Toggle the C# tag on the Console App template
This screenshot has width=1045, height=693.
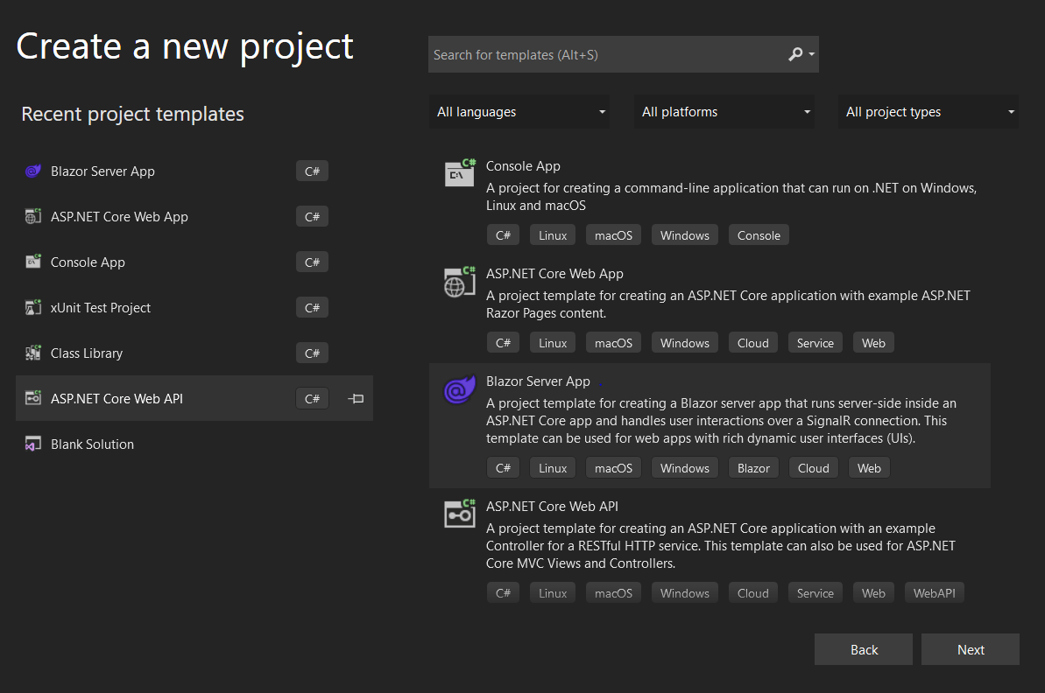click(503, 234)
